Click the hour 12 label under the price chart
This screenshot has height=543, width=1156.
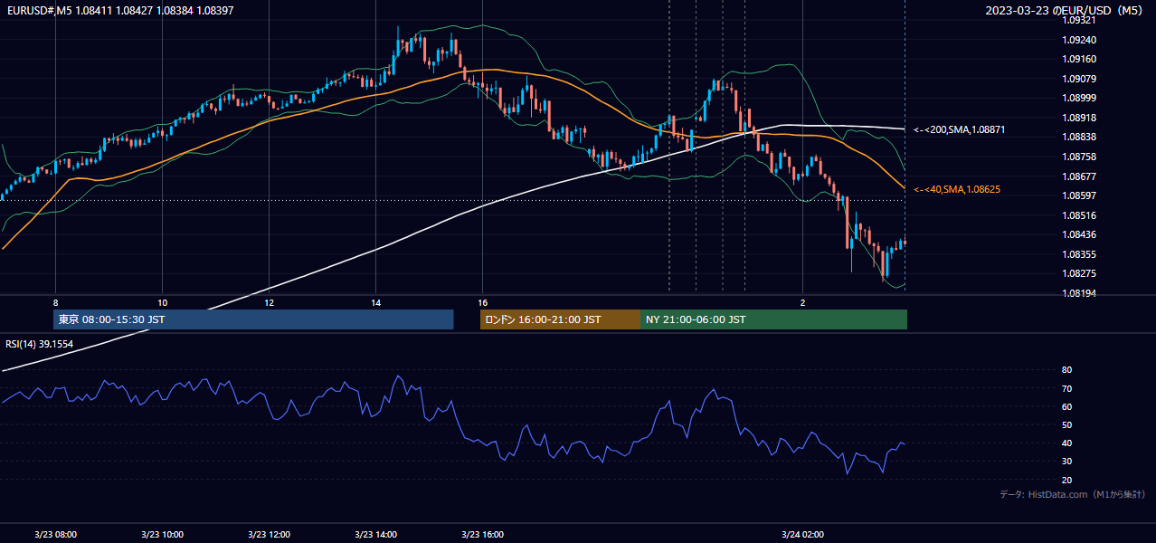click(x=269, y=302)
